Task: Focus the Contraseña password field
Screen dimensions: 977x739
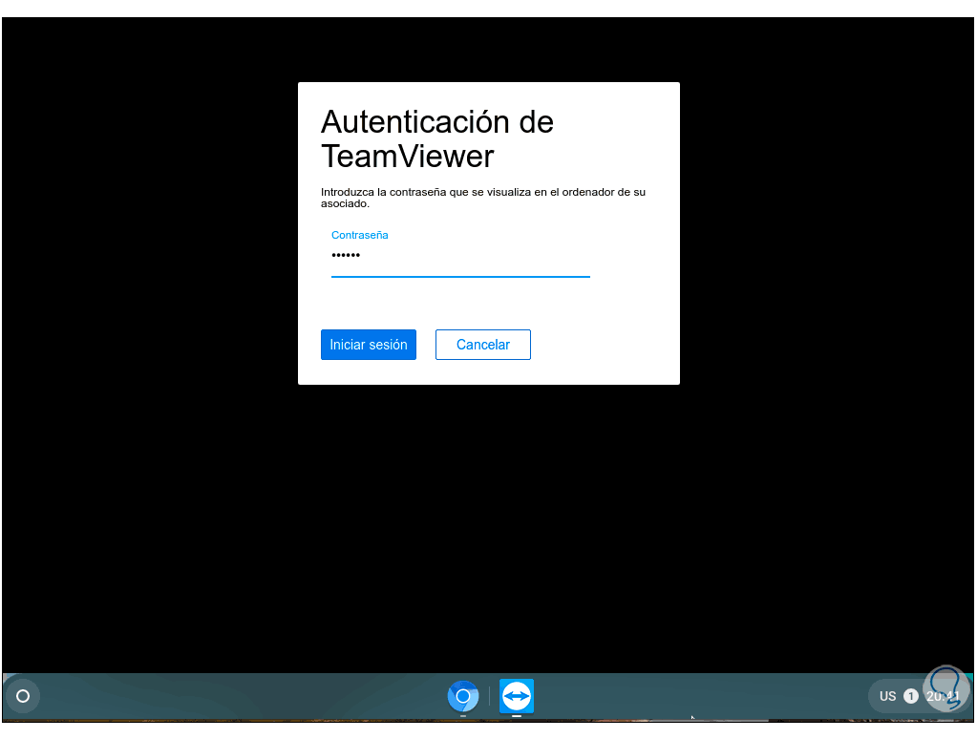Action: pos(460,256)
